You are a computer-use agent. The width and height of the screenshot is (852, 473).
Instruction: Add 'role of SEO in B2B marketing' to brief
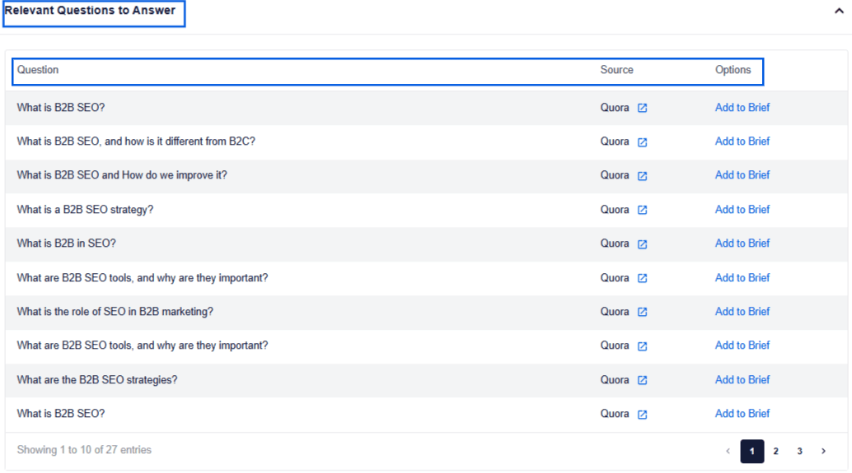point(742,311)
